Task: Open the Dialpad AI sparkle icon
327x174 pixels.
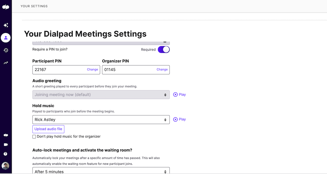Action: 6,25
